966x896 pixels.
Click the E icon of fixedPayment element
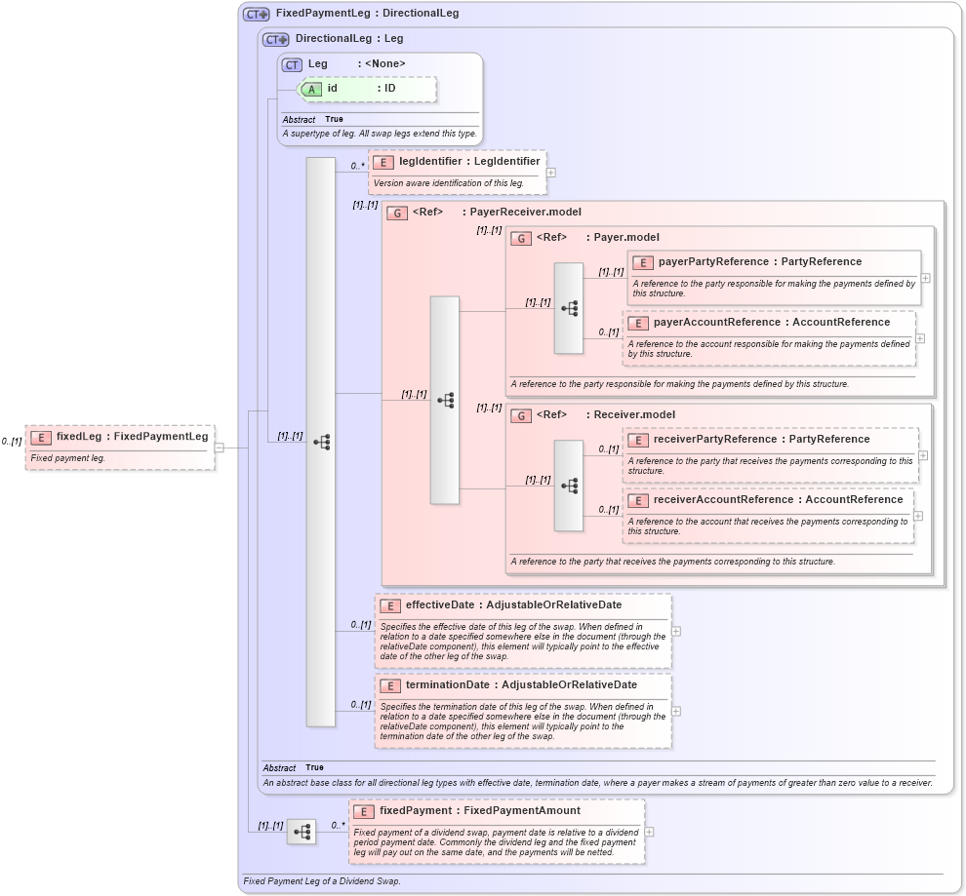[x=362, y=810]
